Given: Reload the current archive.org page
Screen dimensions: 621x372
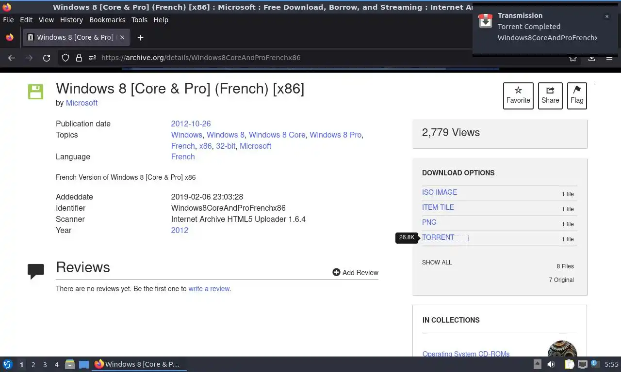Looking at the screenshot, I should coord(47,58).
